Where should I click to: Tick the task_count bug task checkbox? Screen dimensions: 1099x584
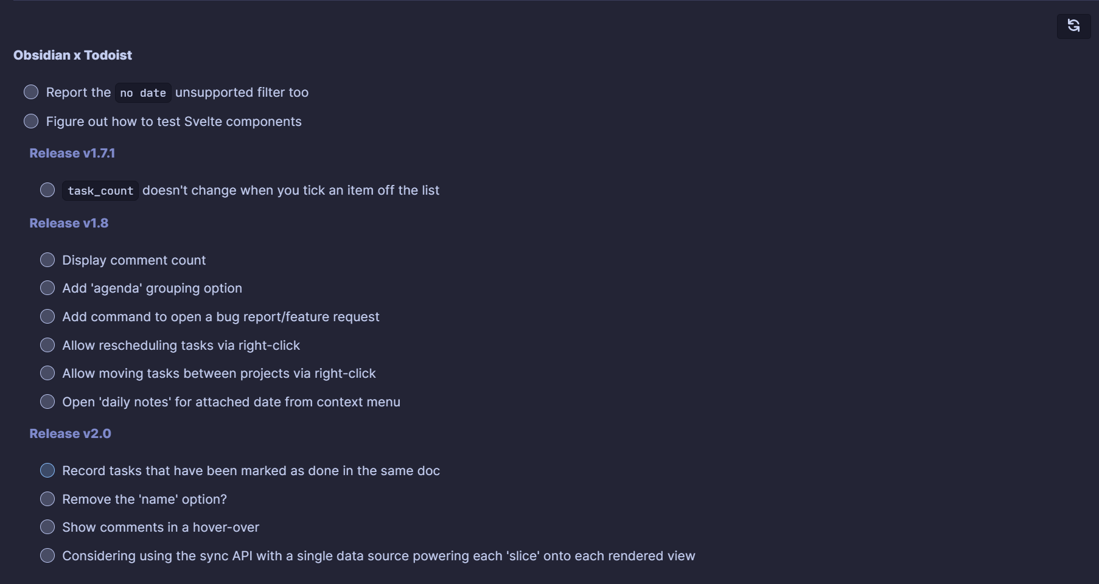point(47,190)
